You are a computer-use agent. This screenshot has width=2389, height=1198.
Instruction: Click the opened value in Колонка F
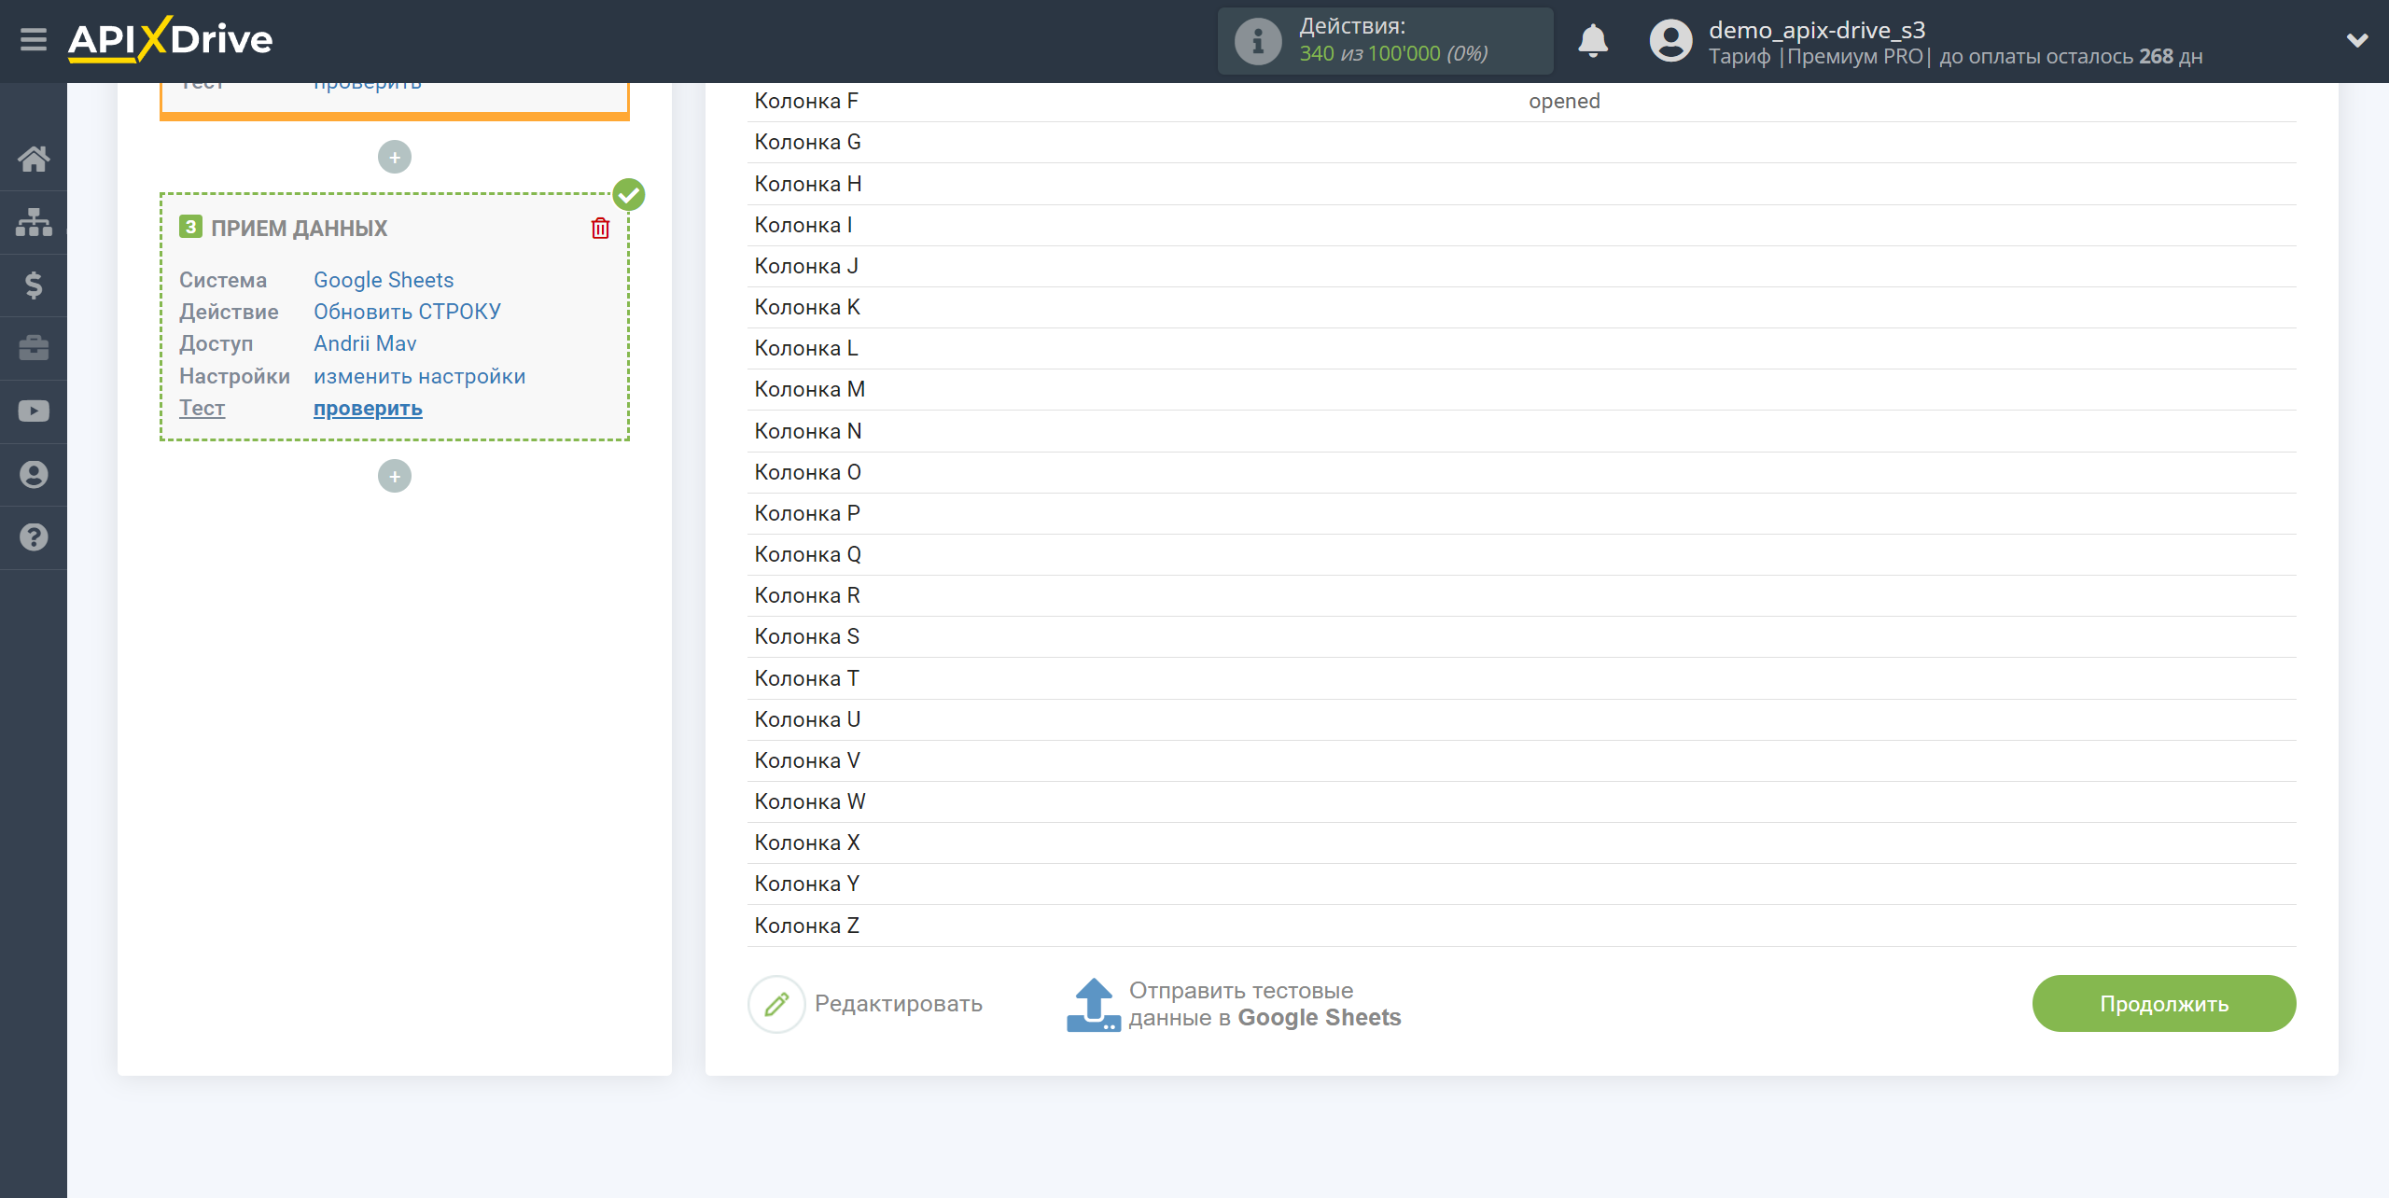pyautogui.click(x=1564, y=101)
